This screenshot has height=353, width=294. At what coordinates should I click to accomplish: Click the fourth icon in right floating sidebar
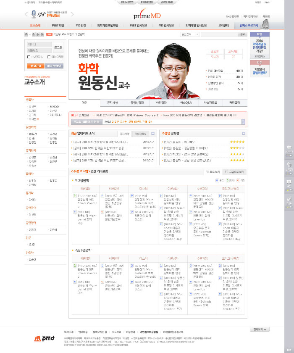tap(289, 198)
